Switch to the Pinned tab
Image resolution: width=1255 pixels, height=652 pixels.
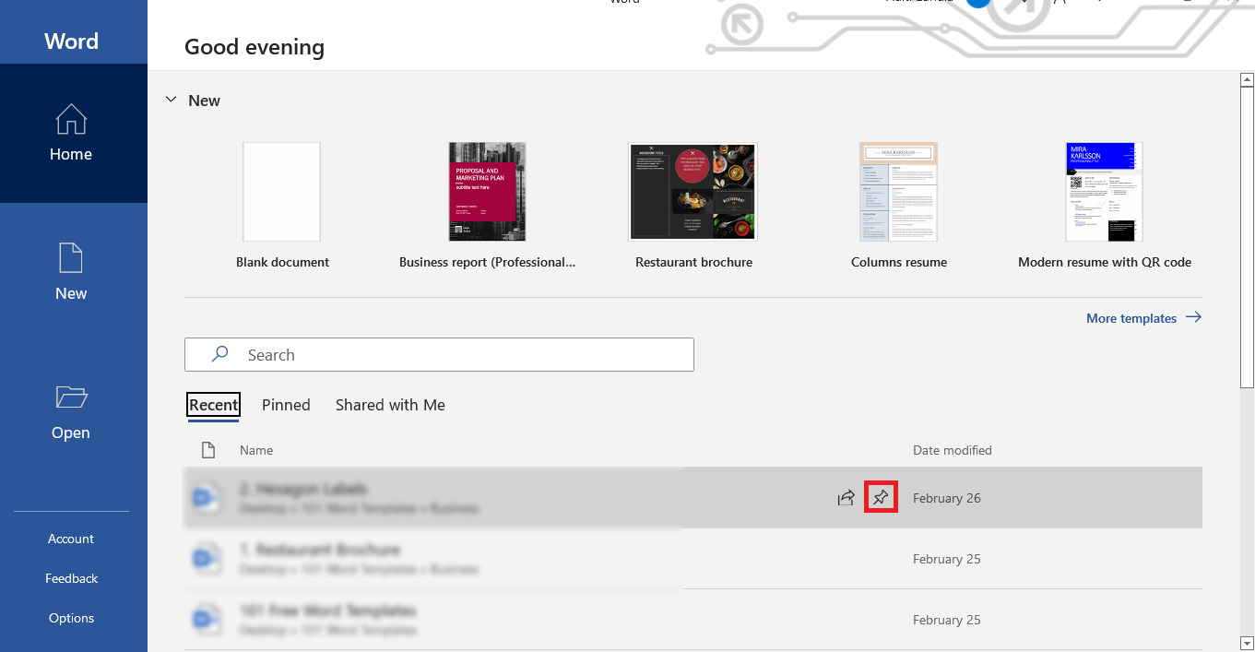tap(286, 405)
